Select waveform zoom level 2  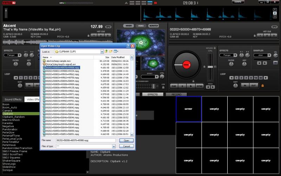275,13
